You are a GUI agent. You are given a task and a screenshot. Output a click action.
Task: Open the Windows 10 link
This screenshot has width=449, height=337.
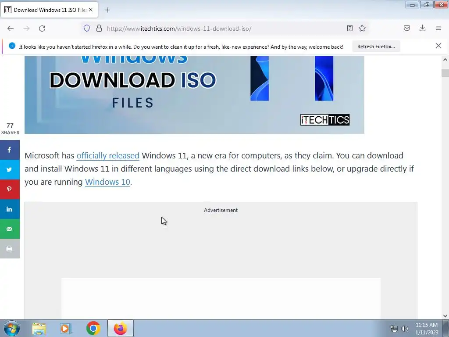108,182
